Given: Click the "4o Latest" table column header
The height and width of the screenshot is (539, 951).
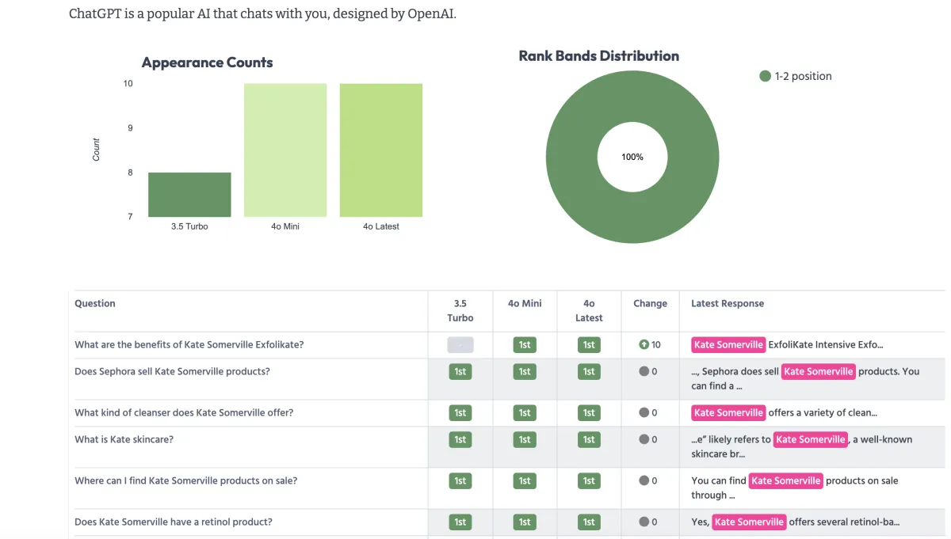Looking at the screenshot, I should click(589, 310).
